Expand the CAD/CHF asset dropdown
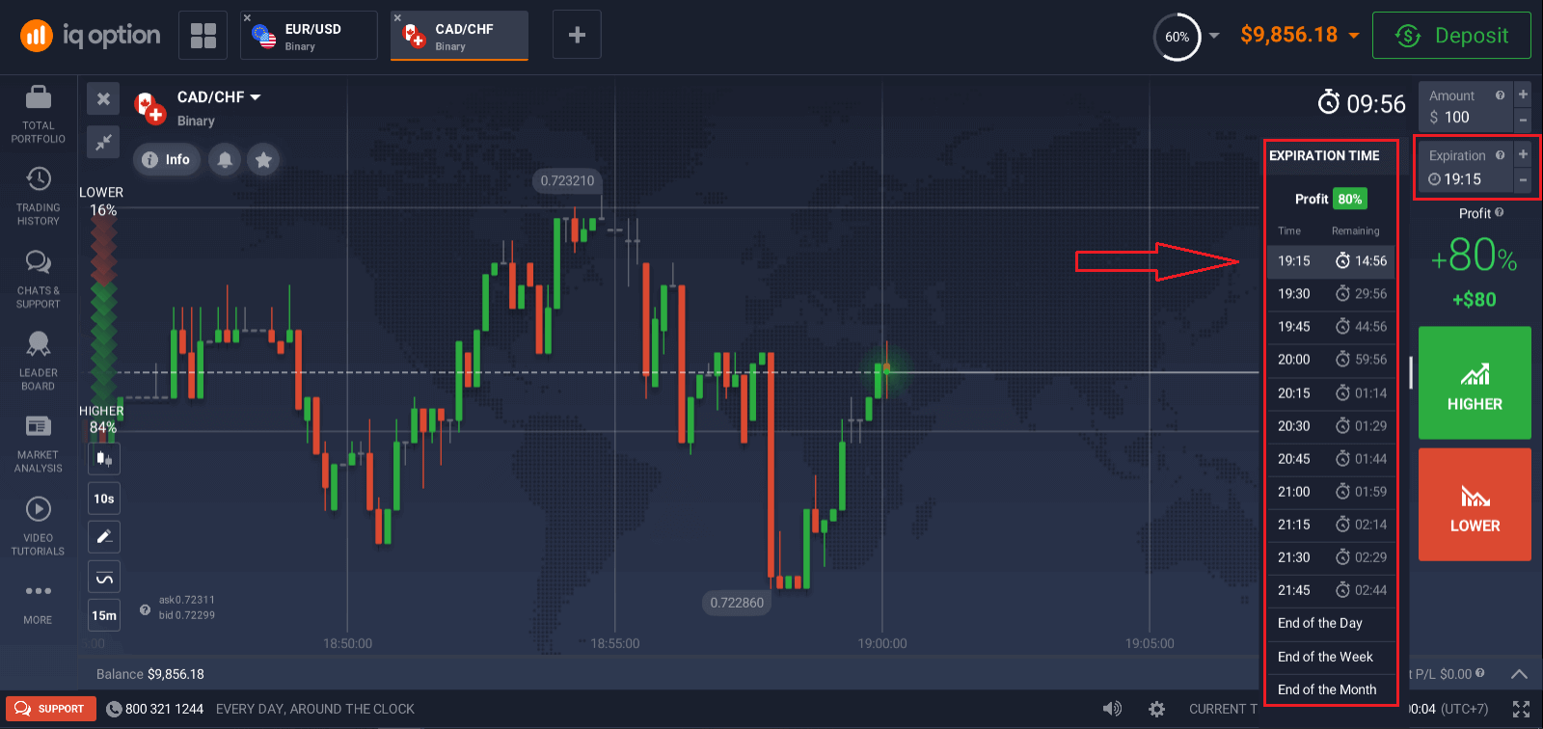 pos(256,97)
